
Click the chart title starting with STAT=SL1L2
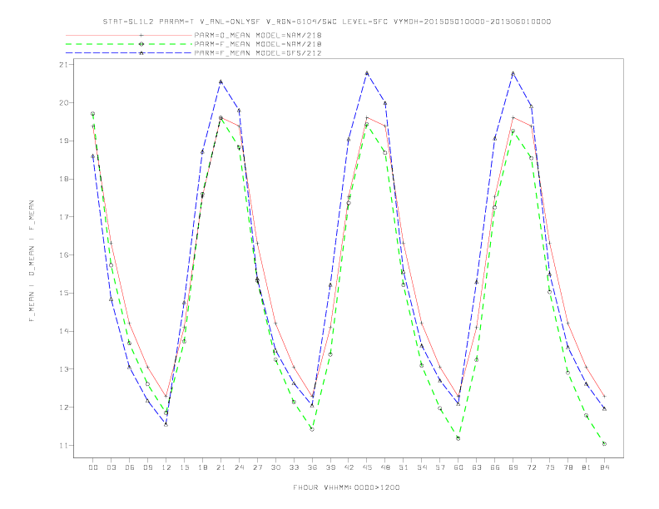tap(326, 22)
